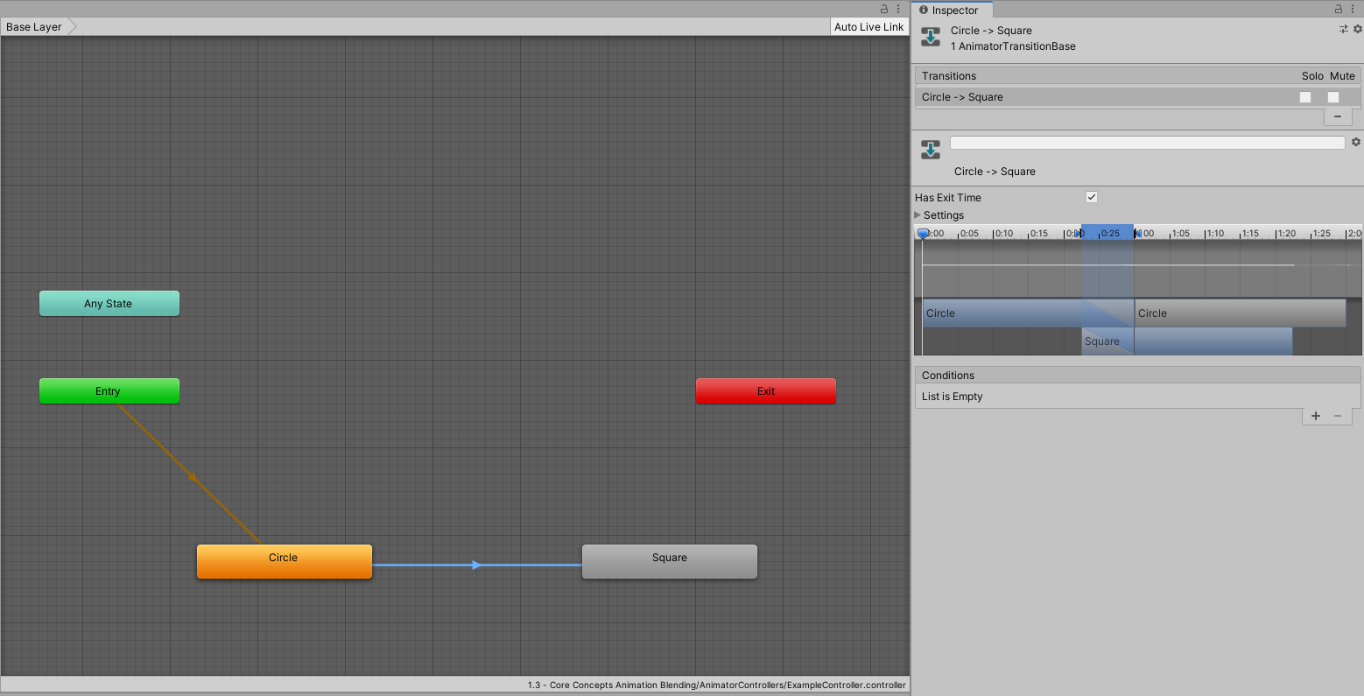Select the gray Square state node

click(x=670, y=561)
